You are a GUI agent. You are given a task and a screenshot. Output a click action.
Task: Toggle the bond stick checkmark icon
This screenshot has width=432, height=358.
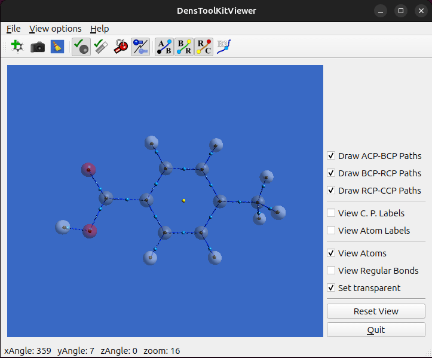pyautogui.click(x=101, y=47)
